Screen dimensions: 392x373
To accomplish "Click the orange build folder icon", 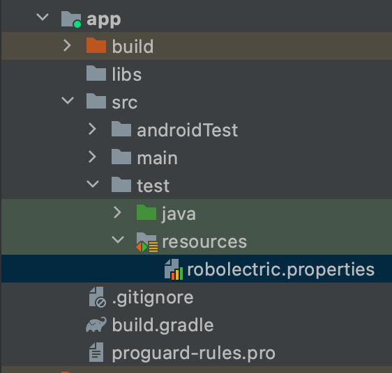I will (x=96, y=46).
